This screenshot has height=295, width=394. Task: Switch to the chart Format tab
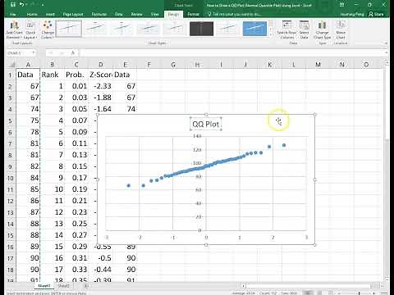[193, 14]
